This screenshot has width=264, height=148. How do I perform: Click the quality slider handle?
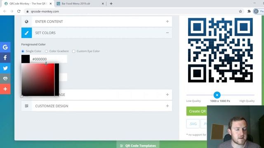pos(217,95)
